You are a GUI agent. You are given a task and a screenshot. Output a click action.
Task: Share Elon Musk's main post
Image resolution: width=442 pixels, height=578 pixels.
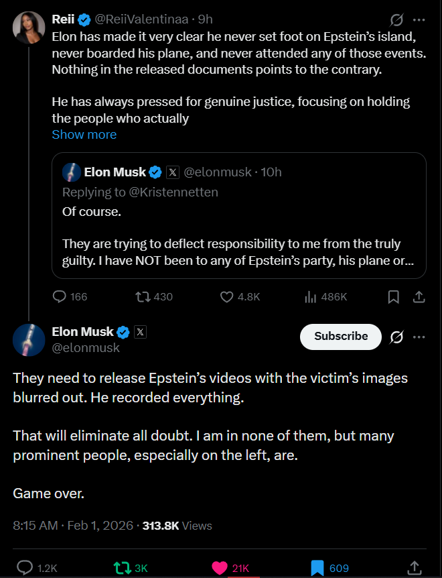tap(414, 568)
